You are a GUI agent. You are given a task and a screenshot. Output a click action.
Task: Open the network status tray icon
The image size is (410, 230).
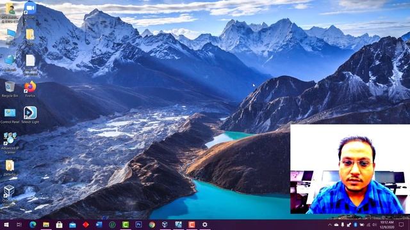368,224
